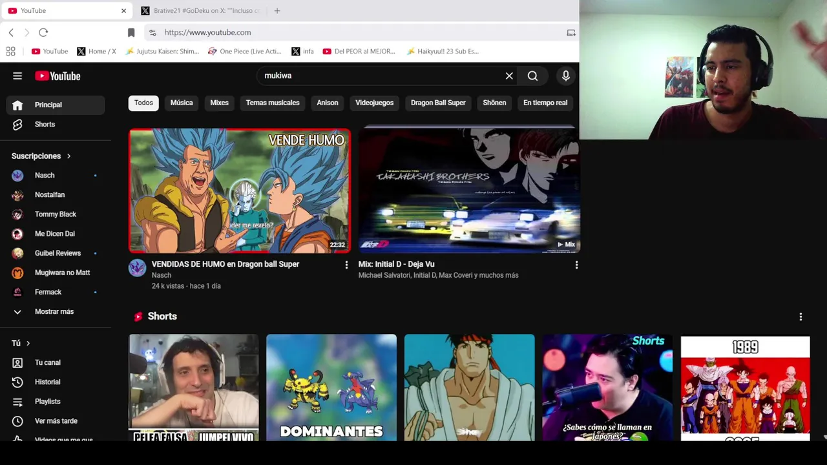Expand the Suscripciones section arrow
Image resolution: width=827 pixels, height=465 pixels.
click(x=68, y=156)
